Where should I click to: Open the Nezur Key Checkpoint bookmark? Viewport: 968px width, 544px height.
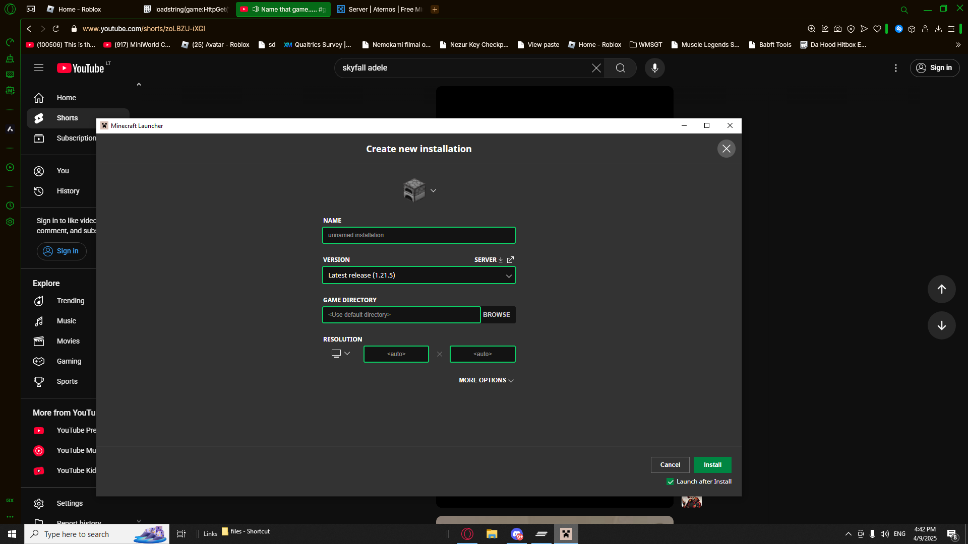click(474, 45)
